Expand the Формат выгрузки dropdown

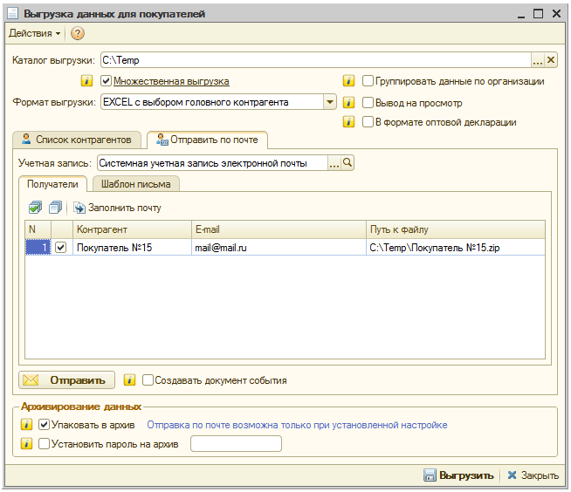click(329, 102)
